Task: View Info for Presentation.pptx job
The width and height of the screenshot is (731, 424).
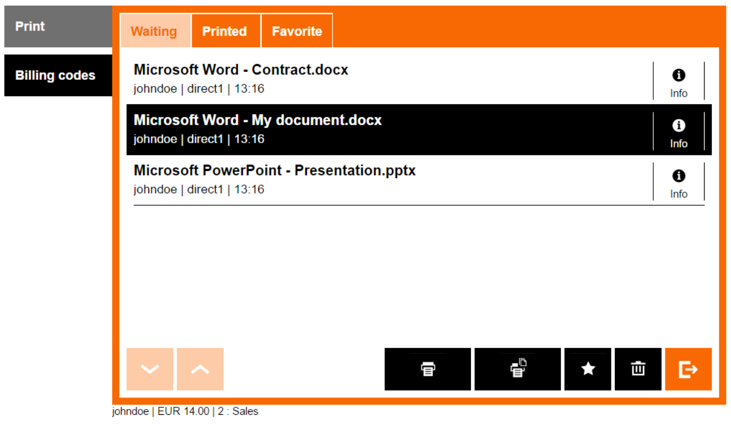Action: coord(679,182)
